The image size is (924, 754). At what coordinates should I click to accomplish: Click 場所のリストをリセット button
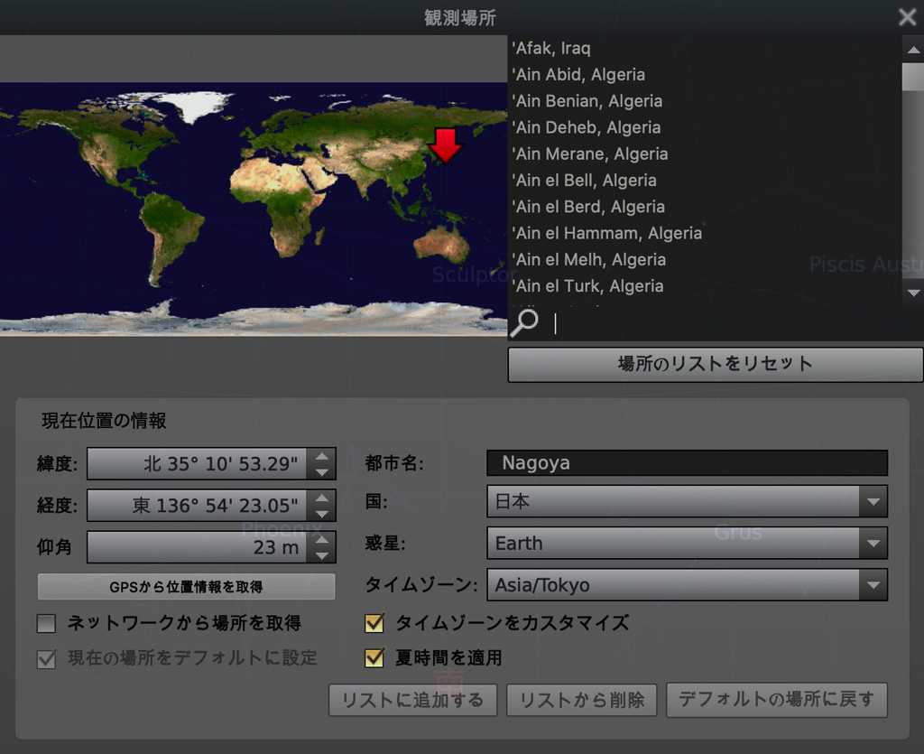(715, 364)
